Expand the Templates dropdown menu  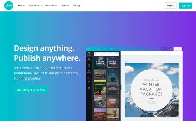[x=35, y=6]
